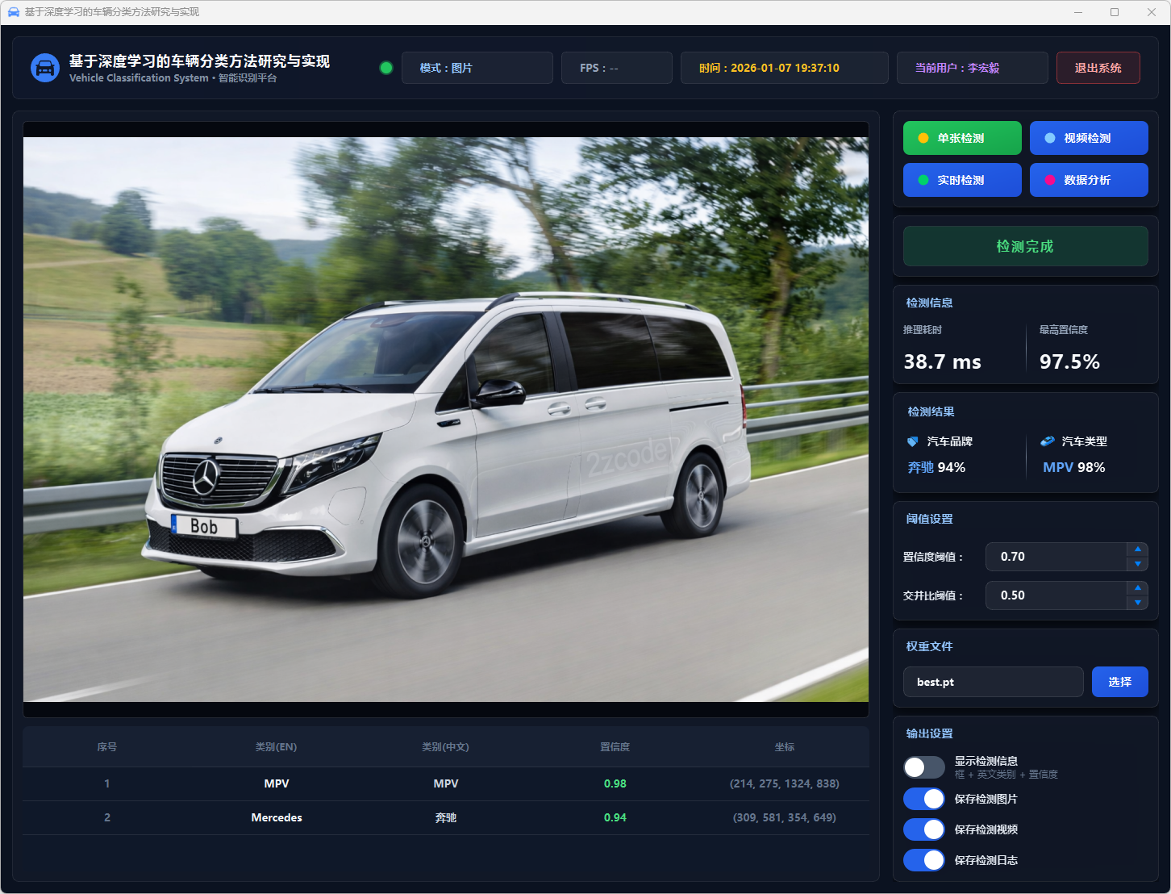Click the car type vehicle icon
This screenshot has height=894, width=1171.
[x=1047, y=441]
